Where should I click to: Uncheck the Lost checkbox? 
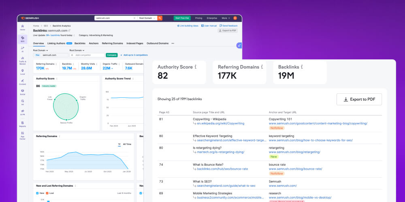point(47,193)
